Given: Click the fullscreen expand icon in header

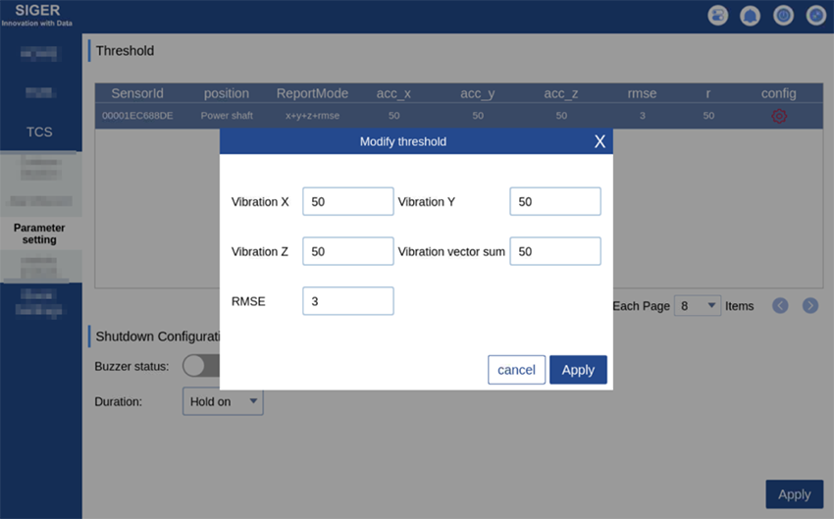Looking at the screenshot, I should coord(815,16).
